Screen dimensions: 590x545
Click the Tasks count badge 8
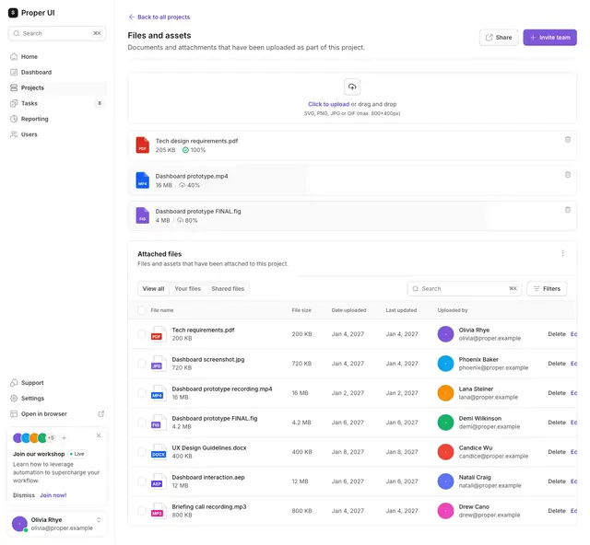point(100,103)
